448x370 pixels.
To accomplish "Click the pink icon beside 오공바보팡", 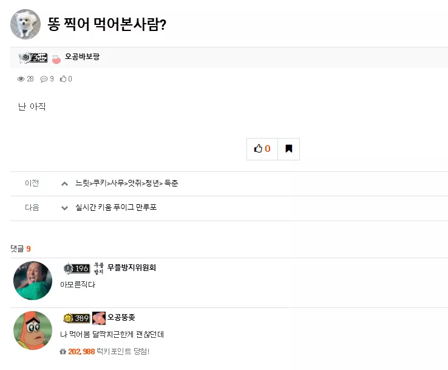I will (56, 59).
